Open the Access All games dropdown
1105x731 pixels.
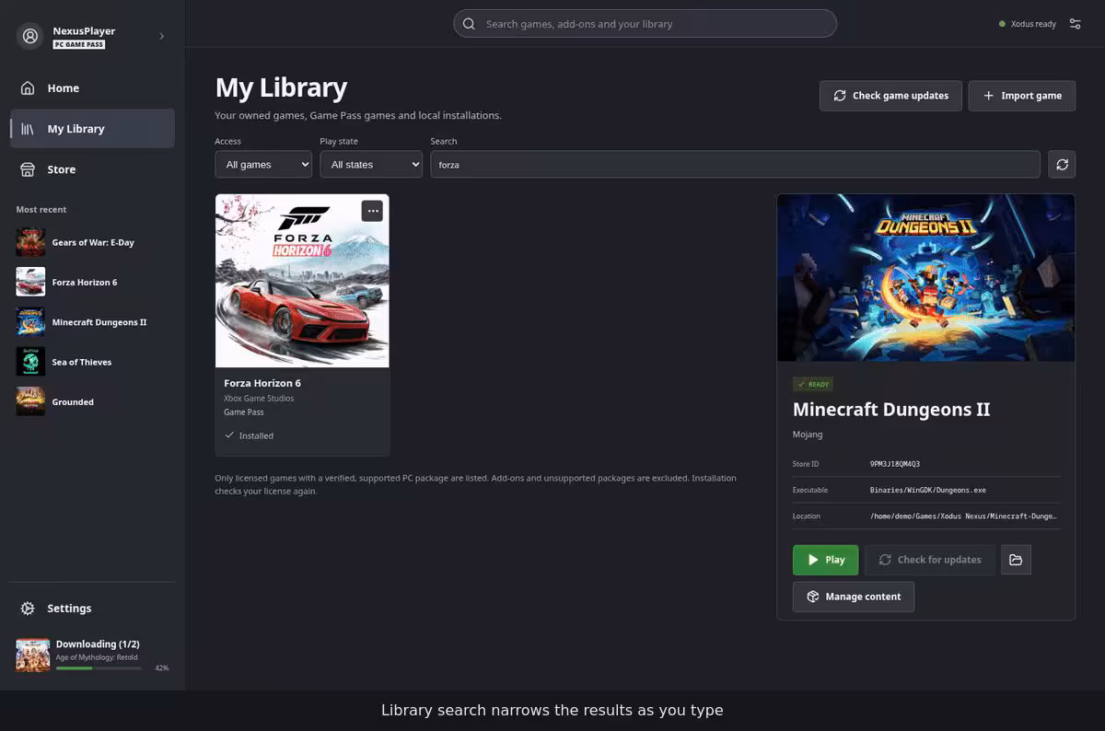point(263,164)
